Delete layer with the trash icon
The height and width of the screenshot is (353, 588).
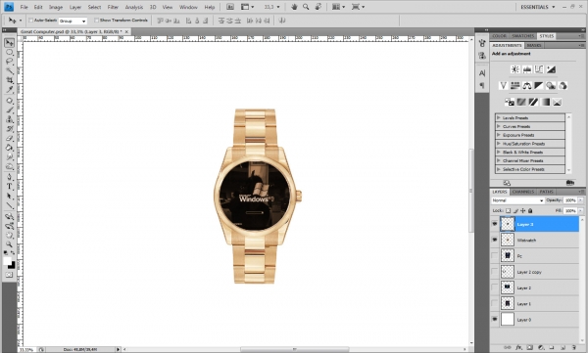point(573,348)
